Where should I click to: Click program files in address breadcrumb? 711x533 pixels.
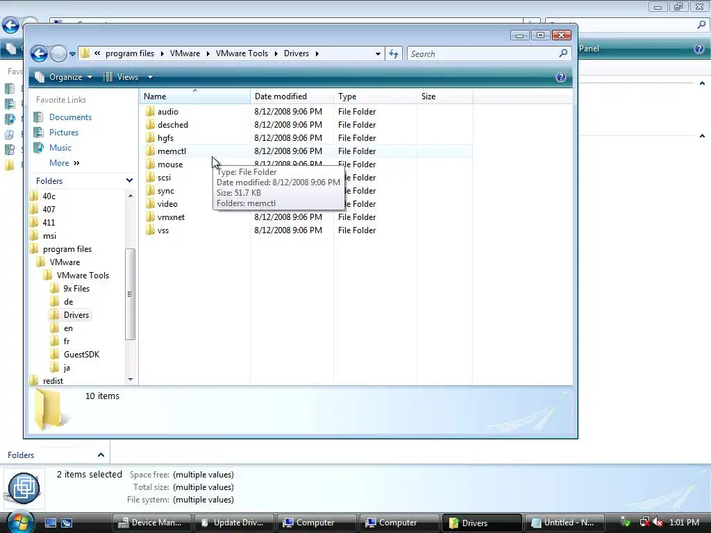point(130,53)
